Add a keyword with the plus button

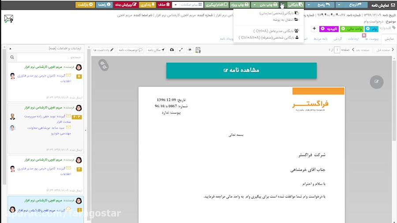click(314, 29)
